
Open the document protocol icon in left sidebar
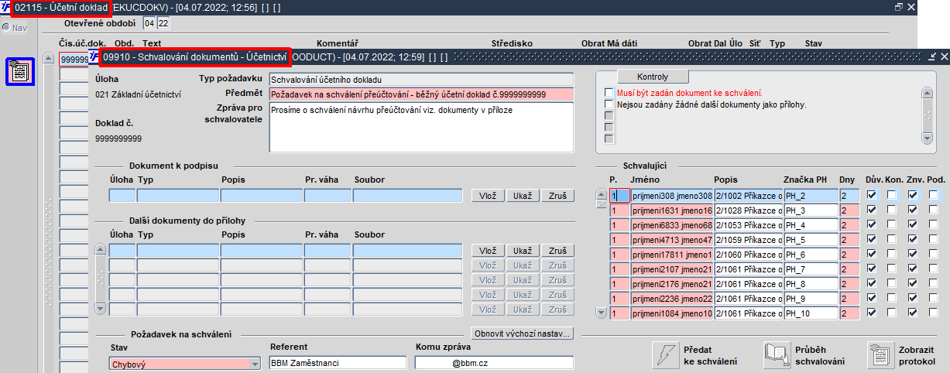pos(21,72)
